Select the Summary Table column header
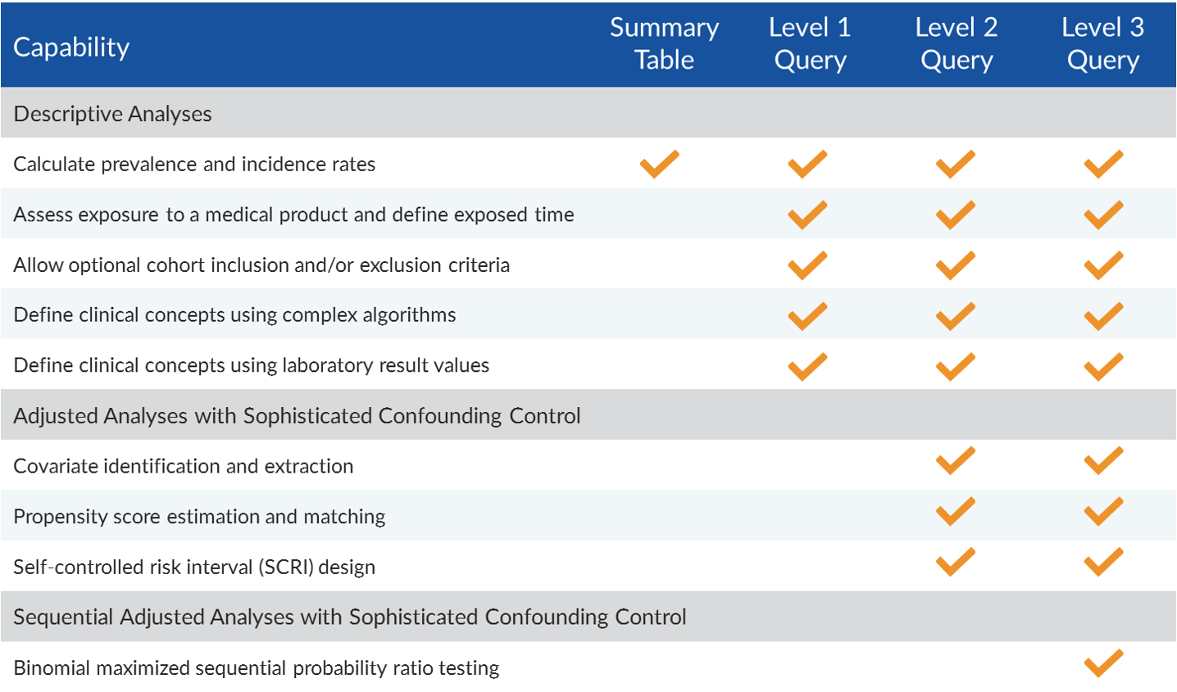1177x692 pixels. click(x=664, y=43)
